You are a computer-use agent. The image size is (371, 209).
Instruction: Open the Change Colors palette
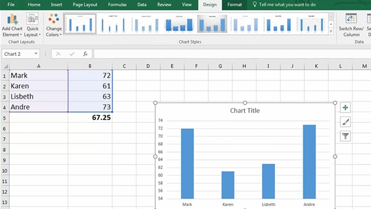(54, 25)
